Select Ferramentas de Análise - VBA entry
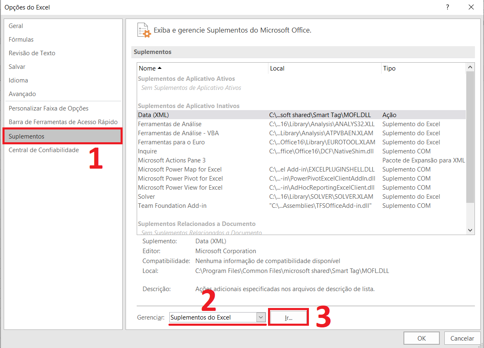 pyautogui.click(x=179, y=133)
